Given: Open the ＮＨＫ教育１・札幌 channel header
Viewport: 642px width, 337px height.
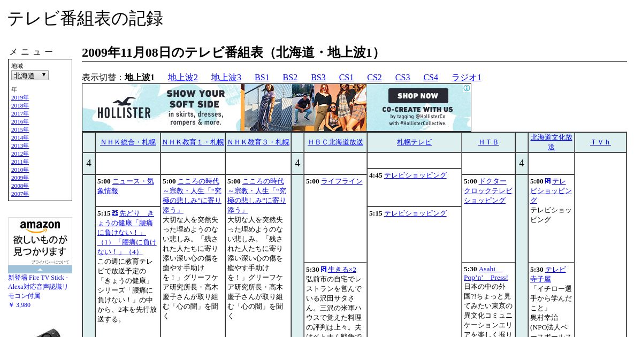Looking at the screenshot, I should pos(193,142).
